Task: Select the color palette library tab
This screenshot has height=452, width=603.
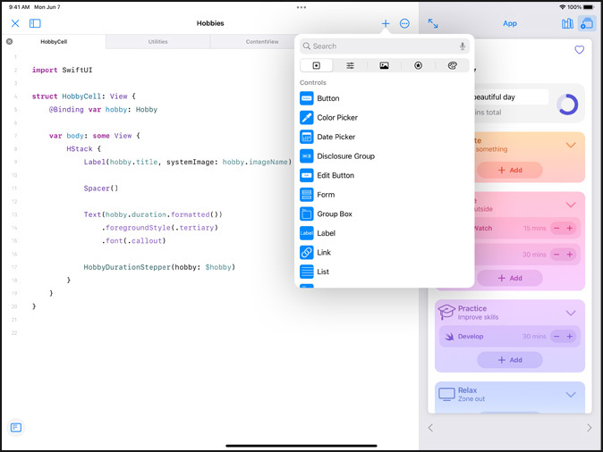Action: 452,66
